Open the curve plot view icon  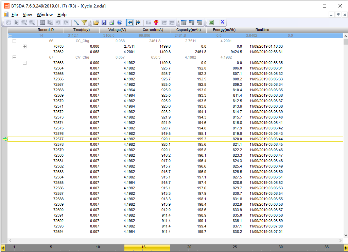coord(76,22)
